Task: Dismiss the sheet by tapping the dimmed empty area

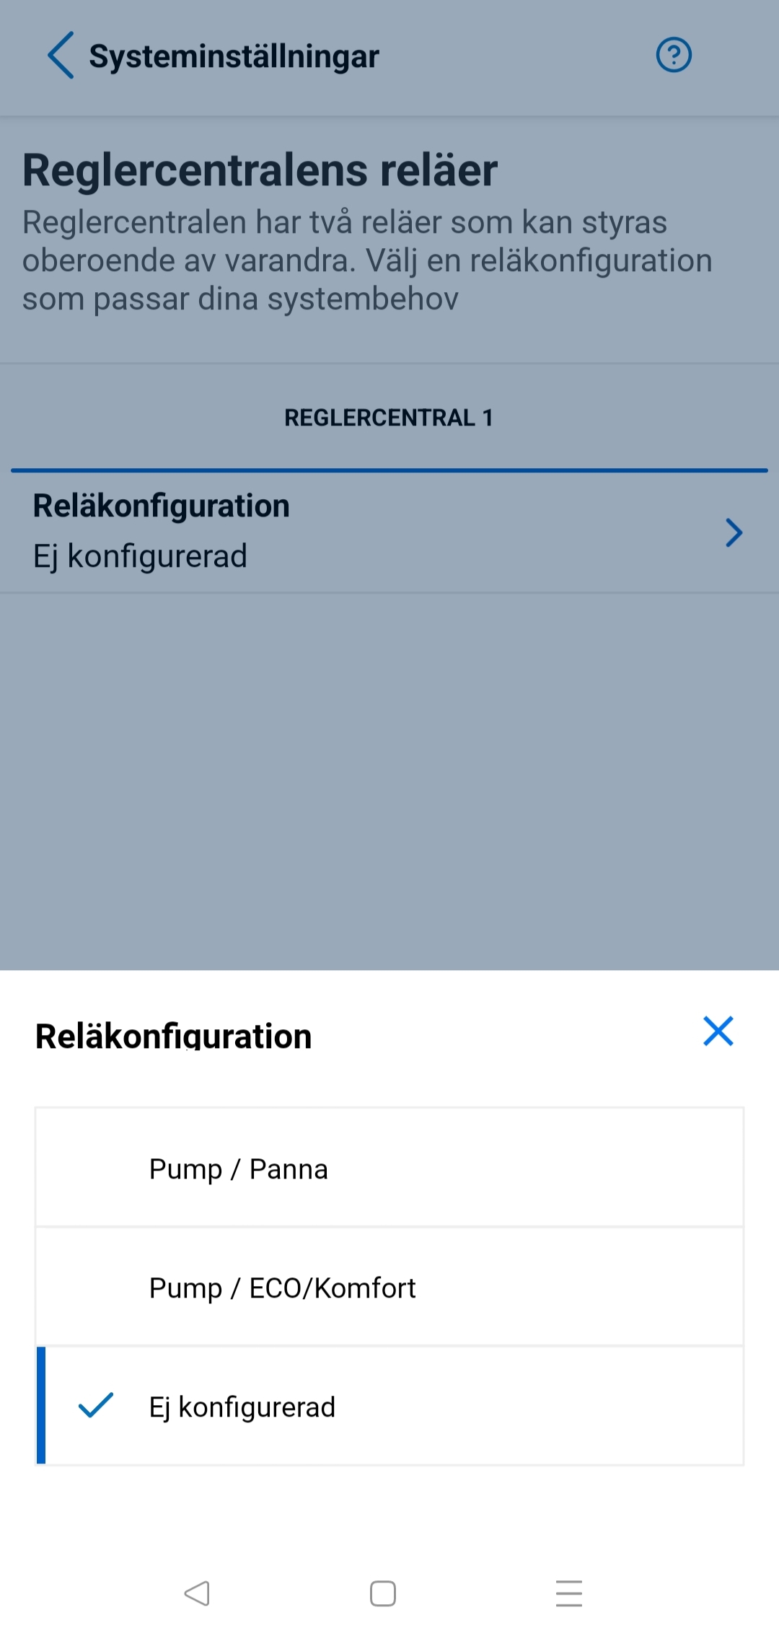Action: click(x=389, y=779)
